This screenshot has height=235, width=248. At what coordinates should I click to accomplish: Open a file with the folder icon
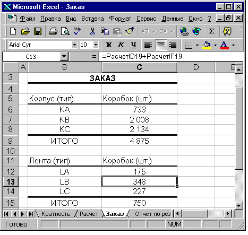[25, 31]
